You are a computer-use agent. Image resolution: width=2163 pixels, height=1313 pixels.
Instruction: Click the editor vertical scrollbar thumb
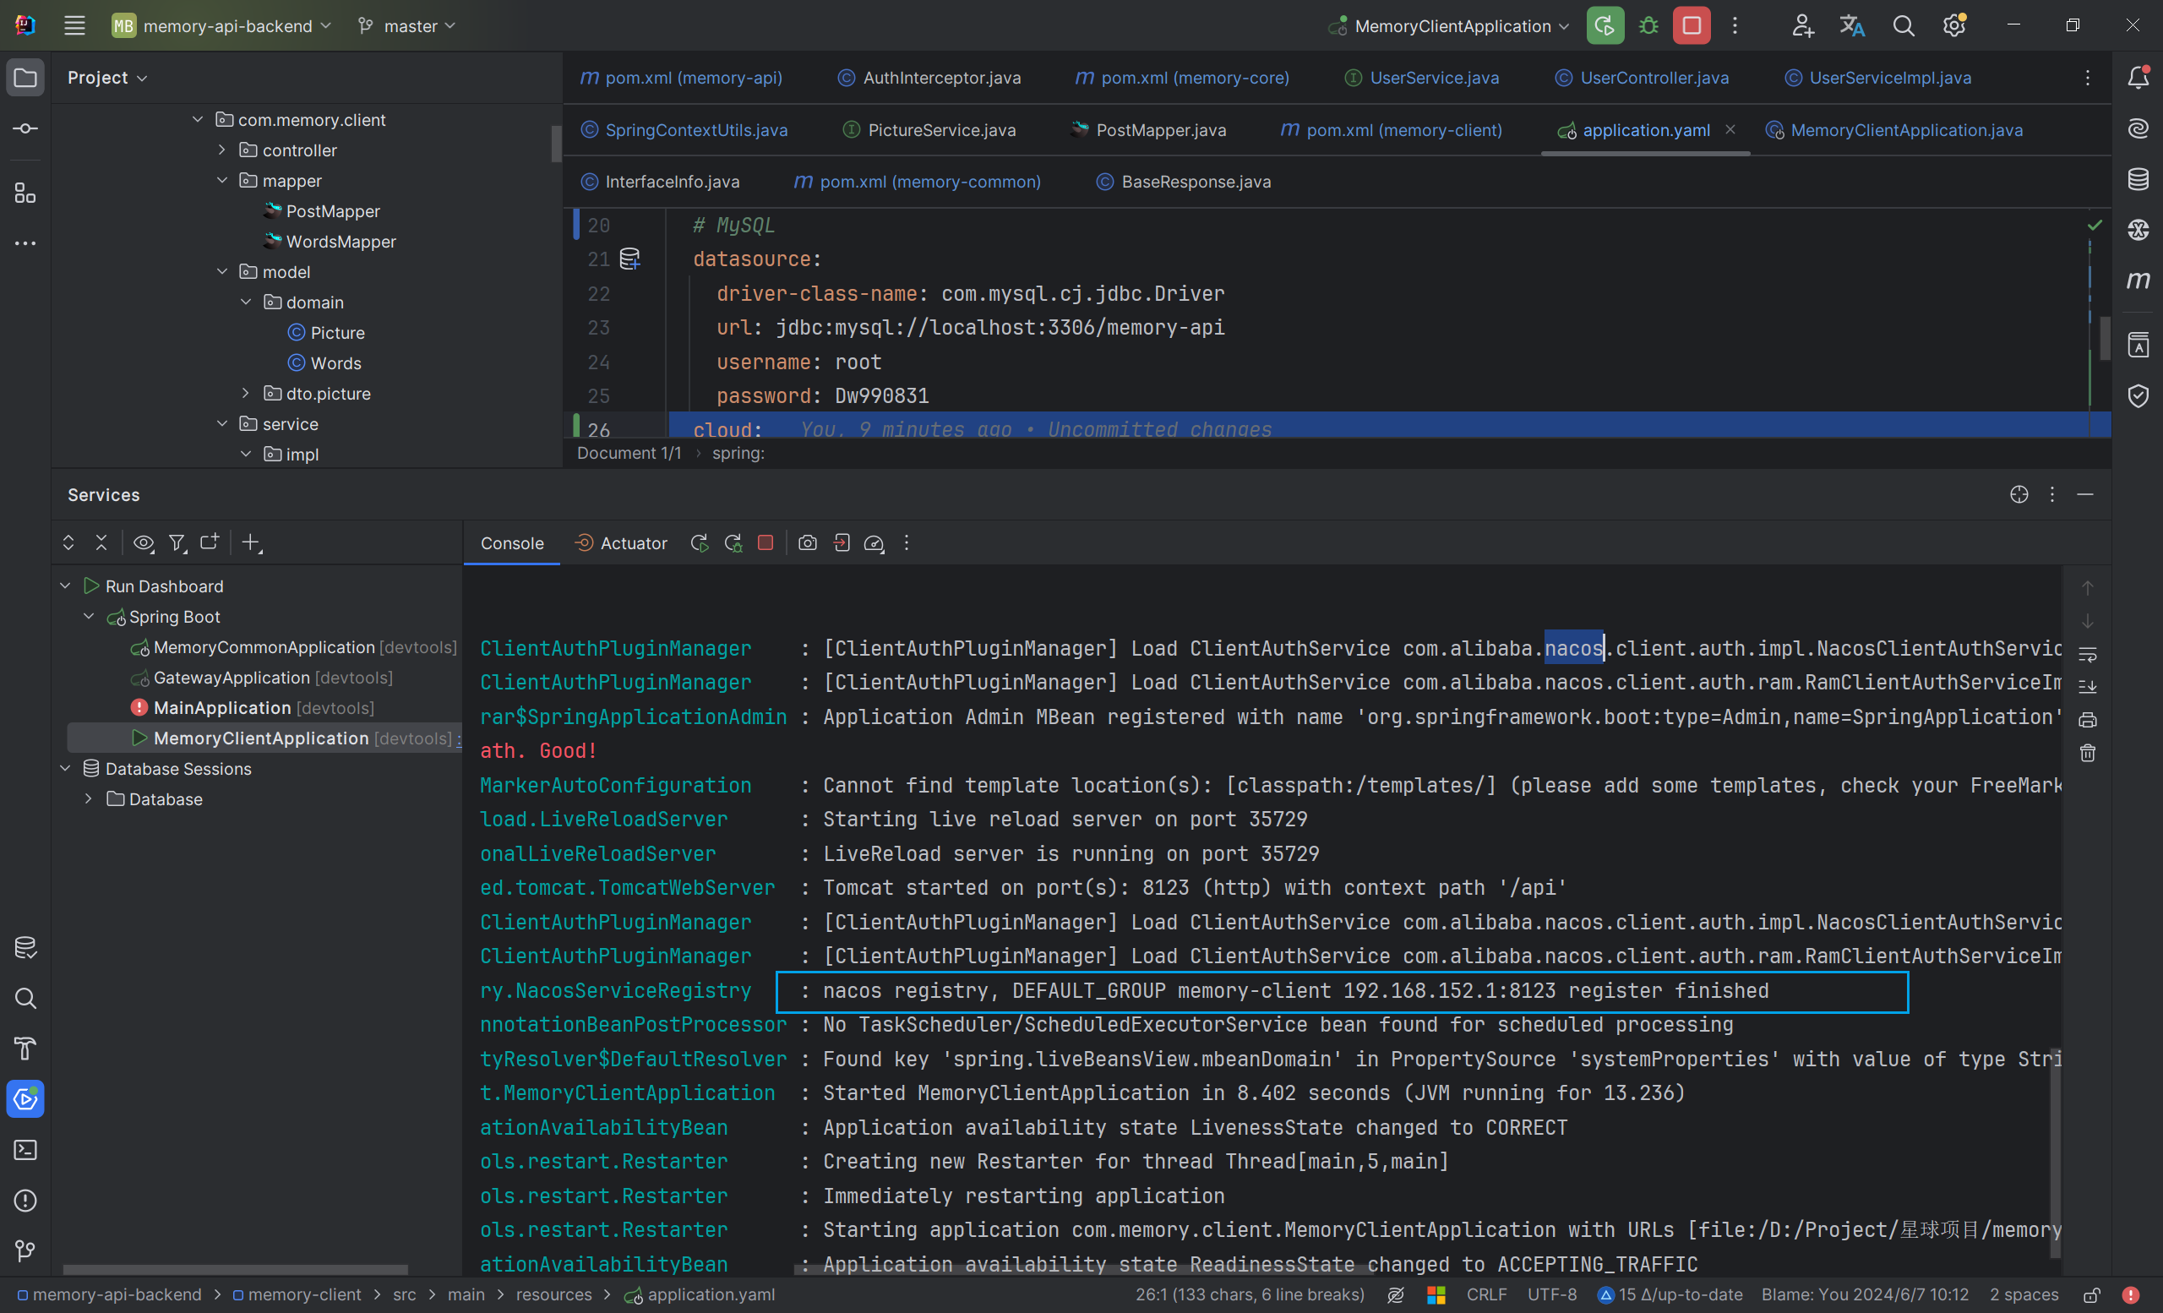(2104, 338)
